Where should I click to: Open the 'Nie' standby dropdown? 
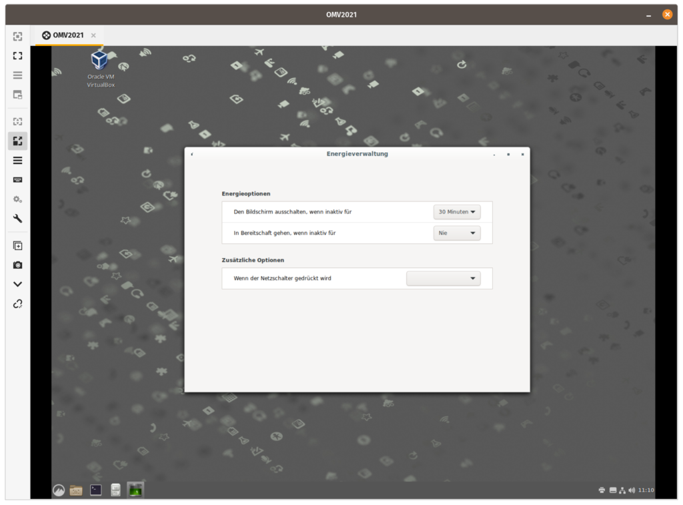click(x=457, y=233)
